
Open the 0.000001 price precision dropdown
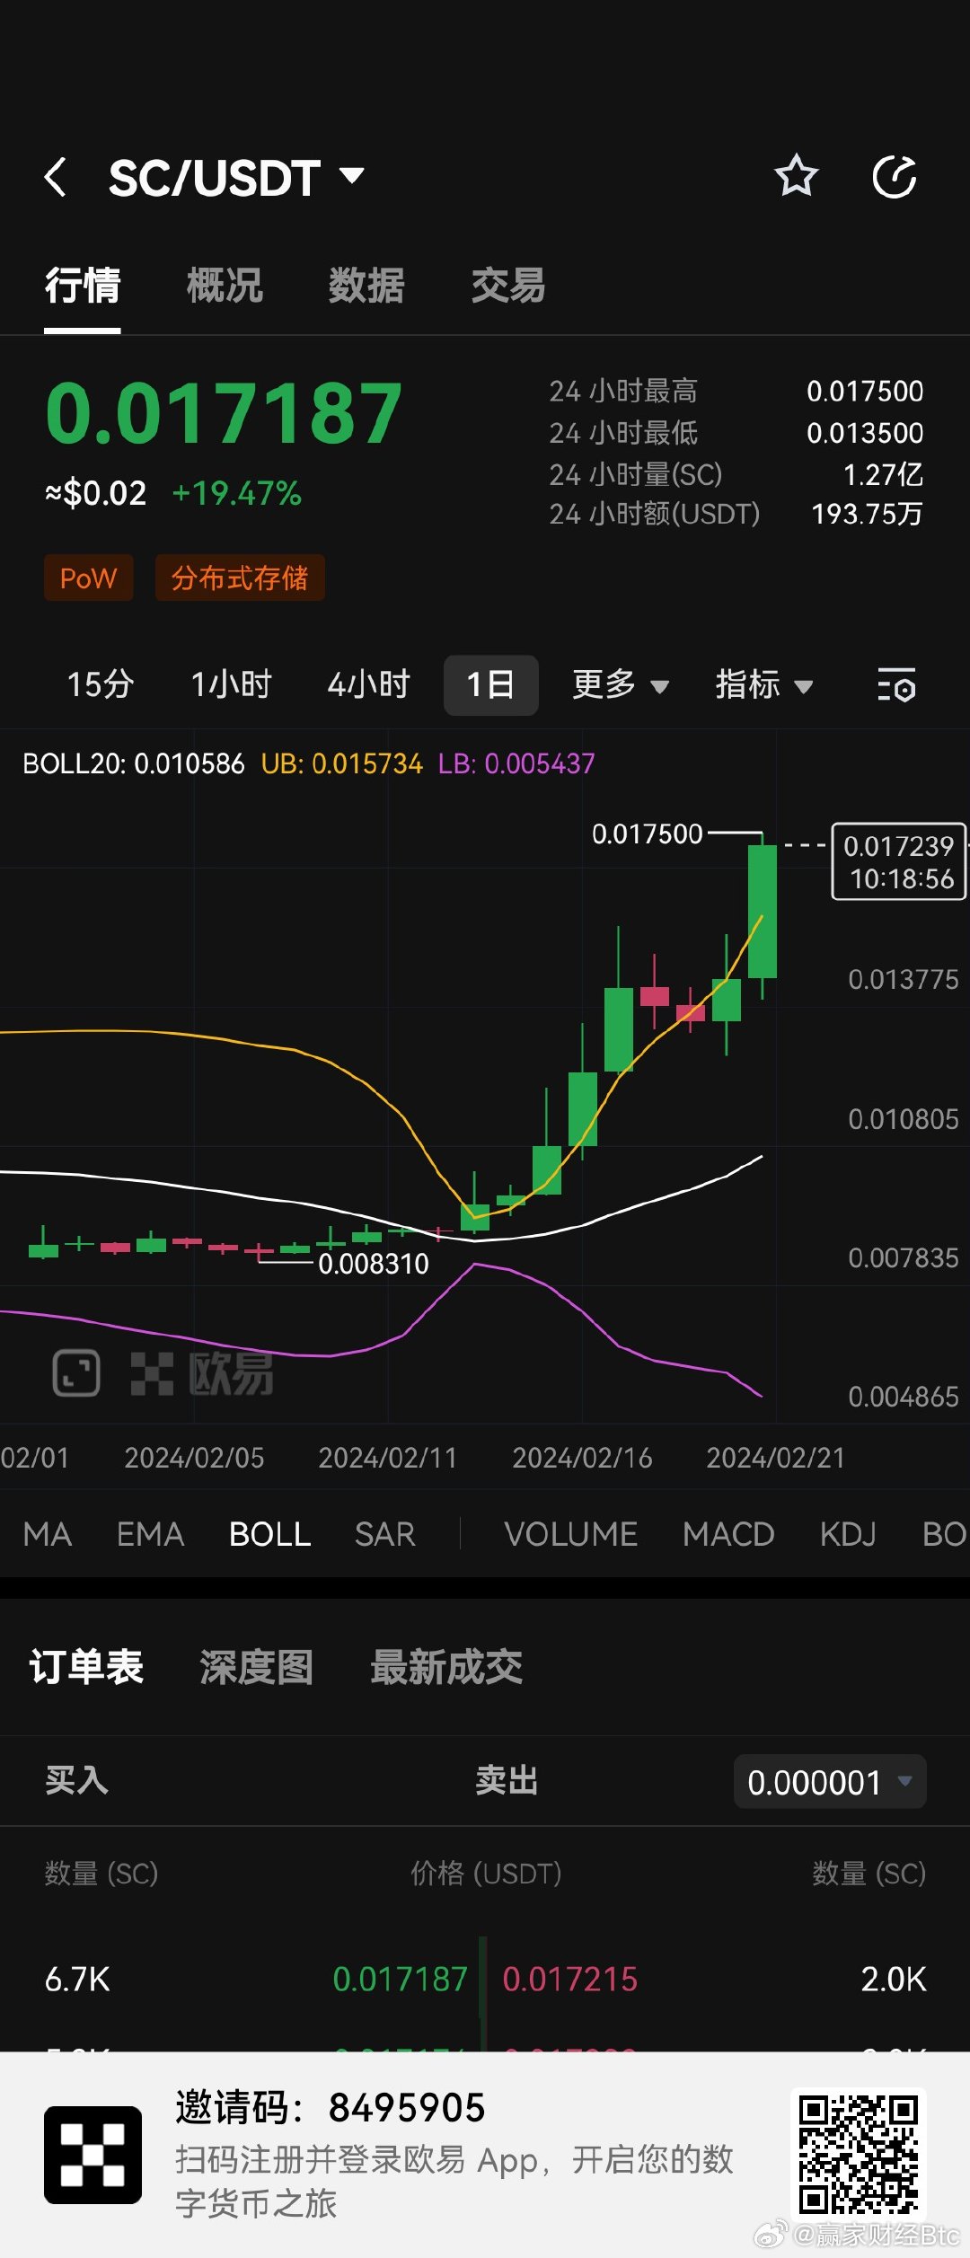830,1782
